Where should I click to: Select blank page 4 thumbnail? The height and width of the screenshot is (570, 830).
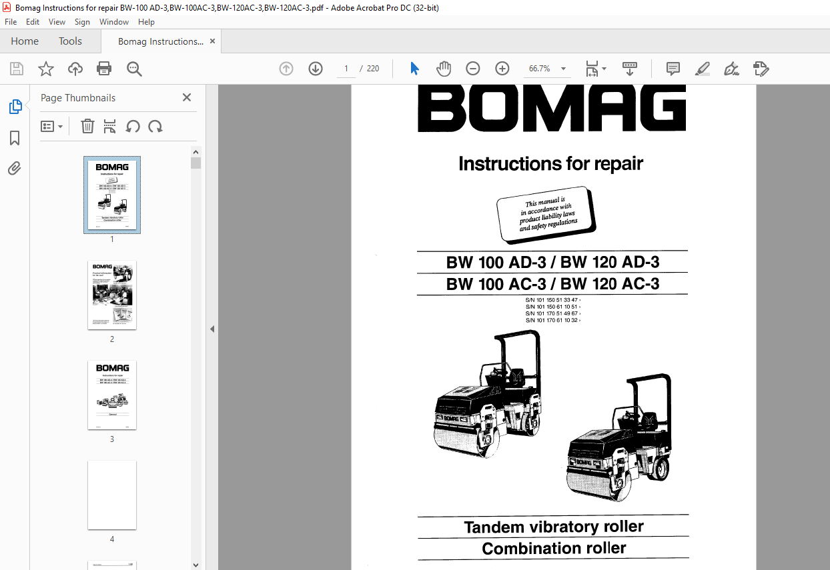coord(112,495)
